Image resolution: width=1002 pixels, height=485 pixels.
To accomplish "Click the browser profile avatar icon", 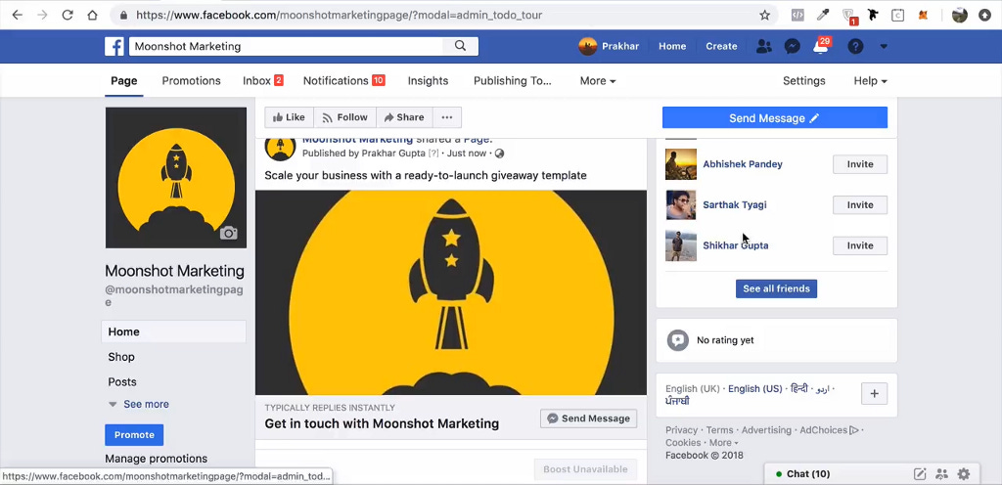I will (960, 15).
